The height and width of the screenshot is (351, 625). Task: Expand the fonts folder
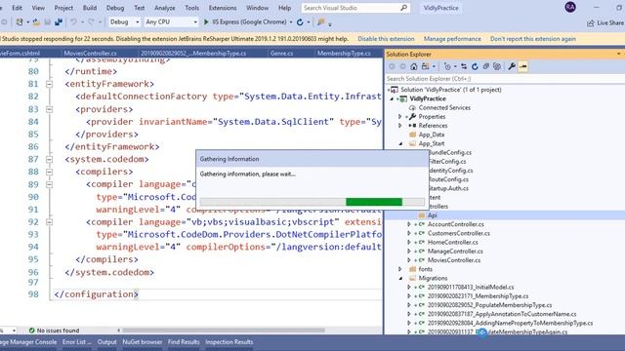tap(399, 269)
